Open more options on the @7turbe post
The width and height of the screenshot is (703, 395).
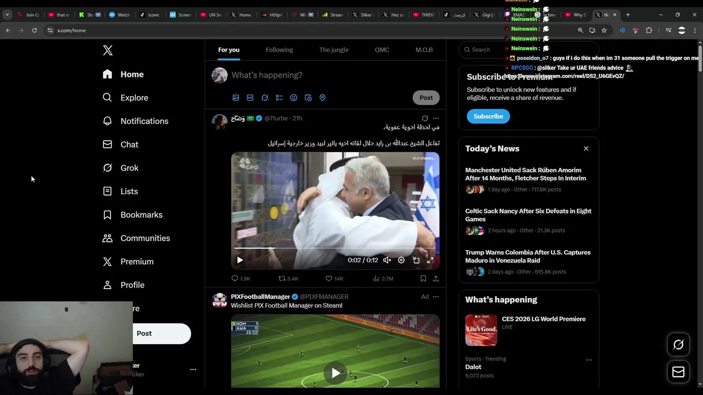click(436, 118)
